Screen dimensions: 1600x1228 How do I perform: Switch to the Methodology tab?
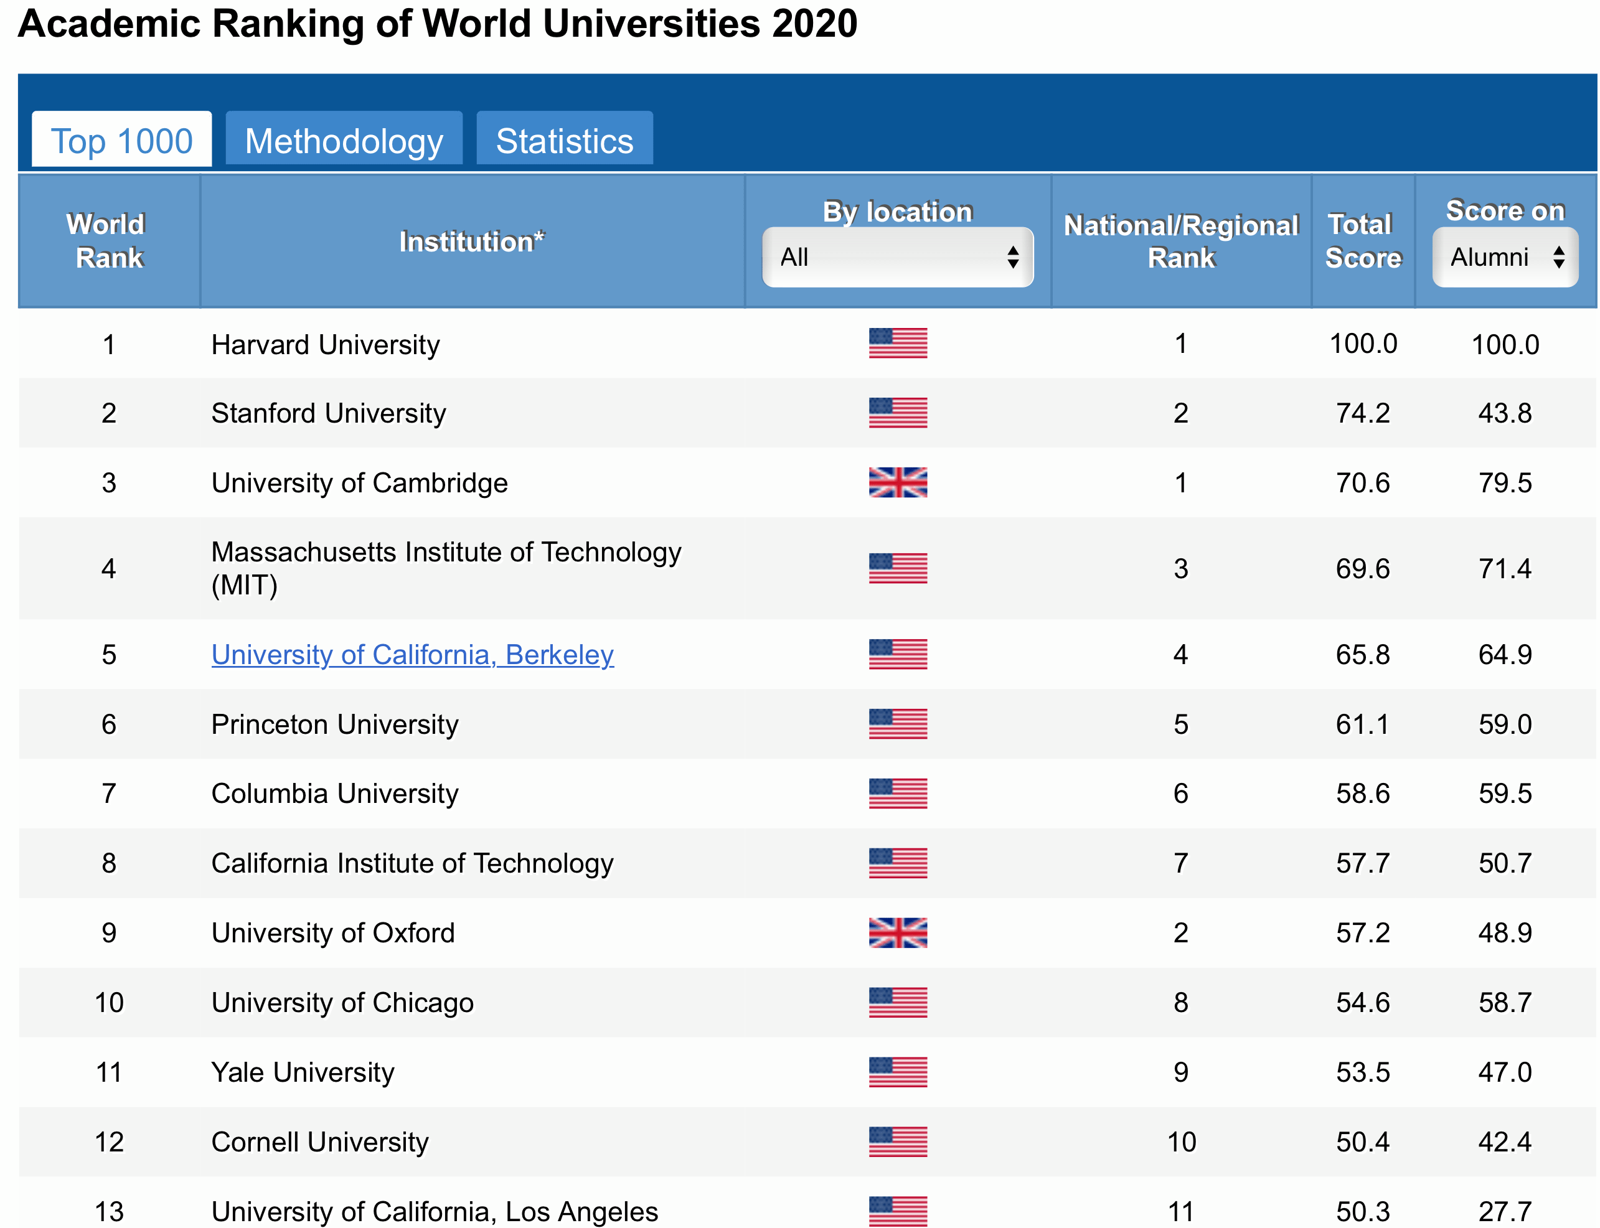(x=344, y=139)
